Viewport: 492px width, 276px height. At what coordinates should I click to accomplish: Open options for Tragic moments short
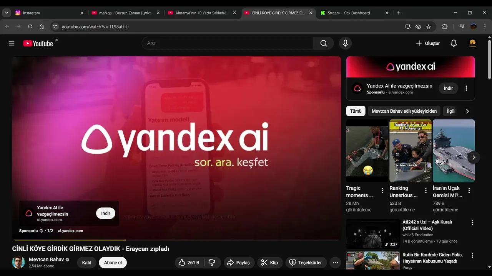pyautogui.click(x=382, y=191)
